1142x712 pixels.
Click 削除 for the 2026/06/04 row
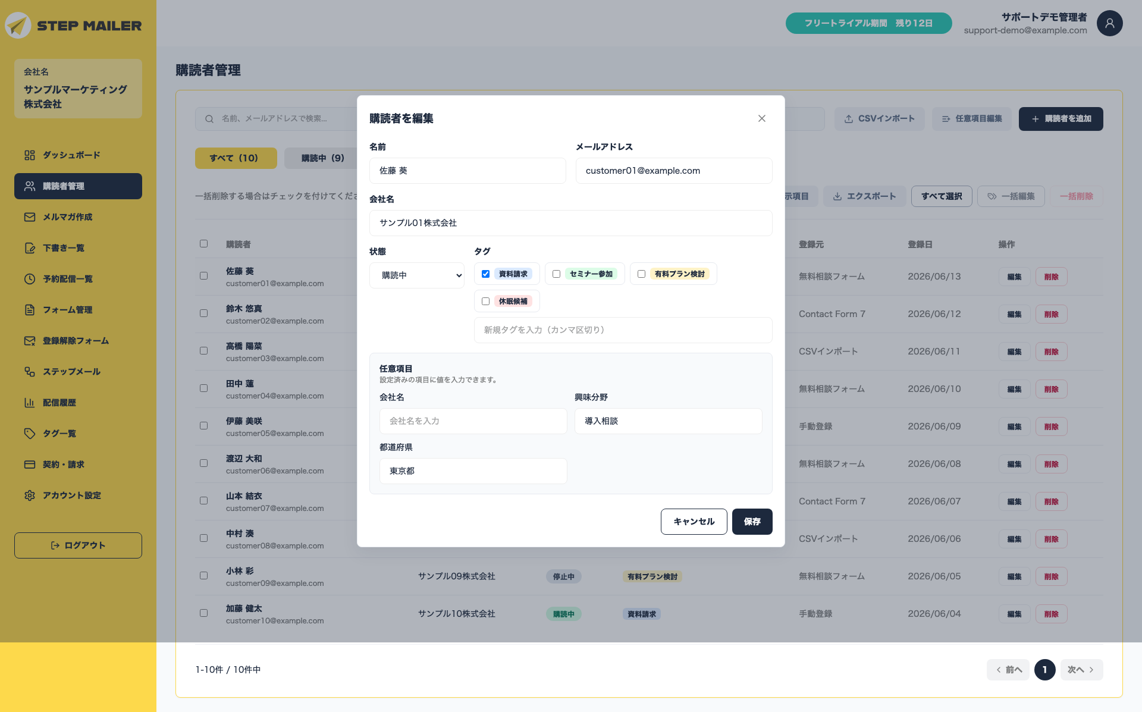(x=1052, y=614)
